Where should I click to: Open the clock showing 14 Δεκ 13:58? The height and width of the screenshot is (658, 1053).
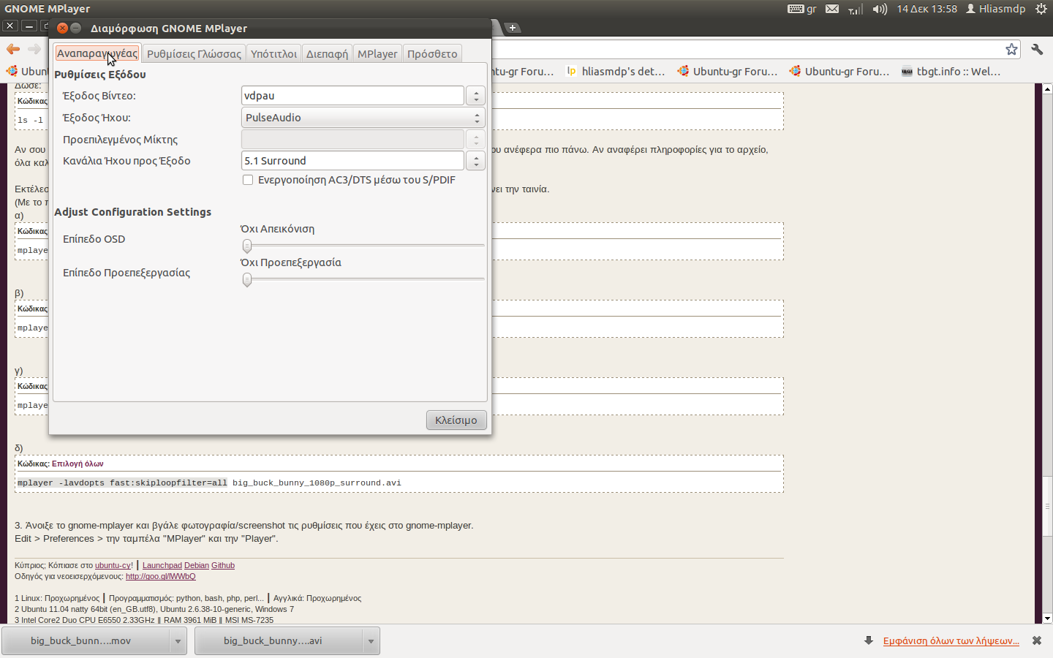pos(926,9)
